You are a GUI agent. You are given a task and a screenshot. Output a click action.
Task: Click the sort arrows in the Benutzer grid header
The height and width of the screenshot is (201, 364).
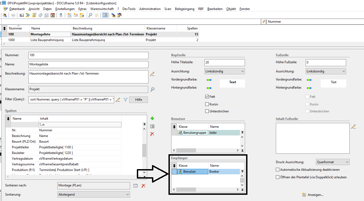174,126
